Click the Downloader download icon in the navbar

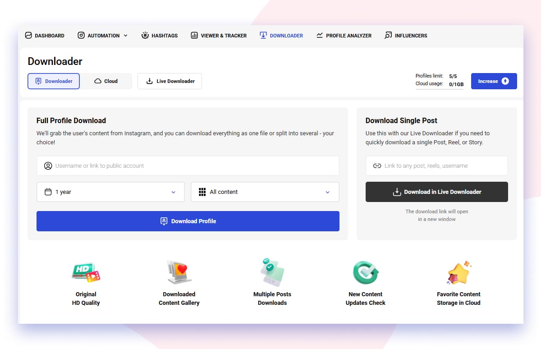(x=263, y=35)
